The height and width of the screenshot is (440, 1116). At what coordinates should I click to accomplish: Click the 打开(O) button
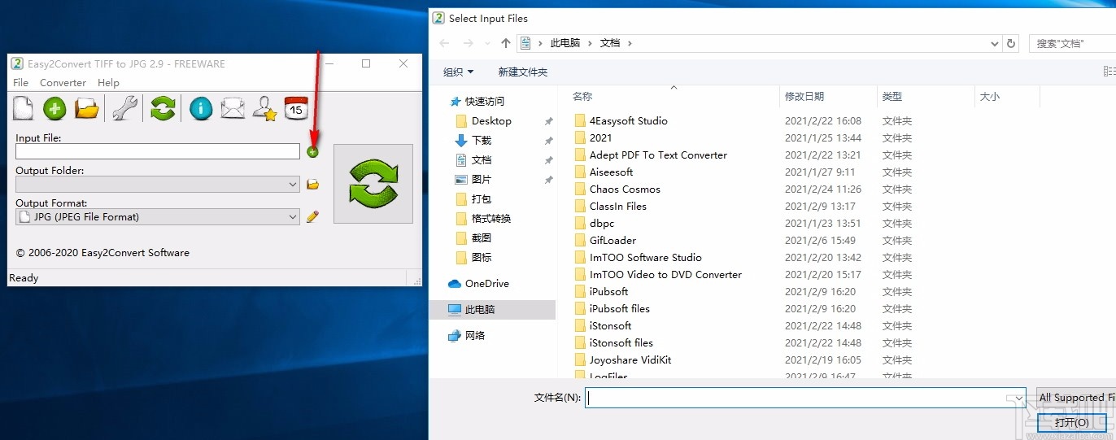pyautogui.click(x=1071, y=423)
